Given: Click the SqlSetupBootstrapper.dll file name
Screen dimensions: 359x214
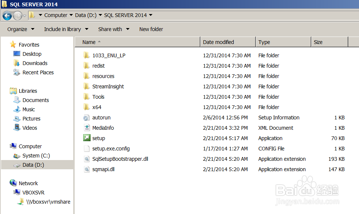Looking at the screenshot, I should pos(120,159).
